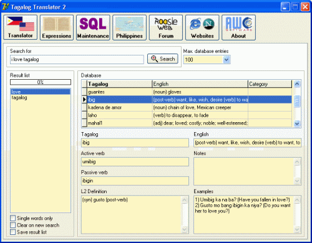Click Examples scroll down arrow

click(297, 229)
